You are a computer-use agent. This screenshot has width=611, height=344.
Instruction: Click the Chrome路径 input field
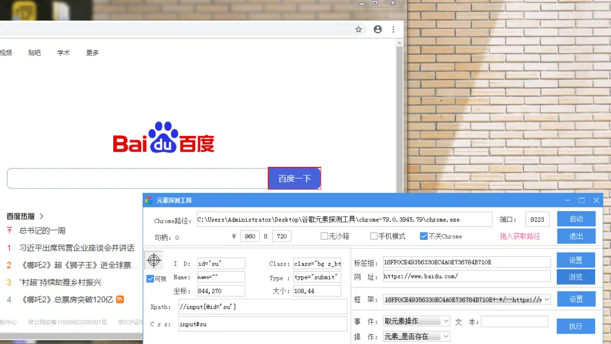[x=344, y=220]
